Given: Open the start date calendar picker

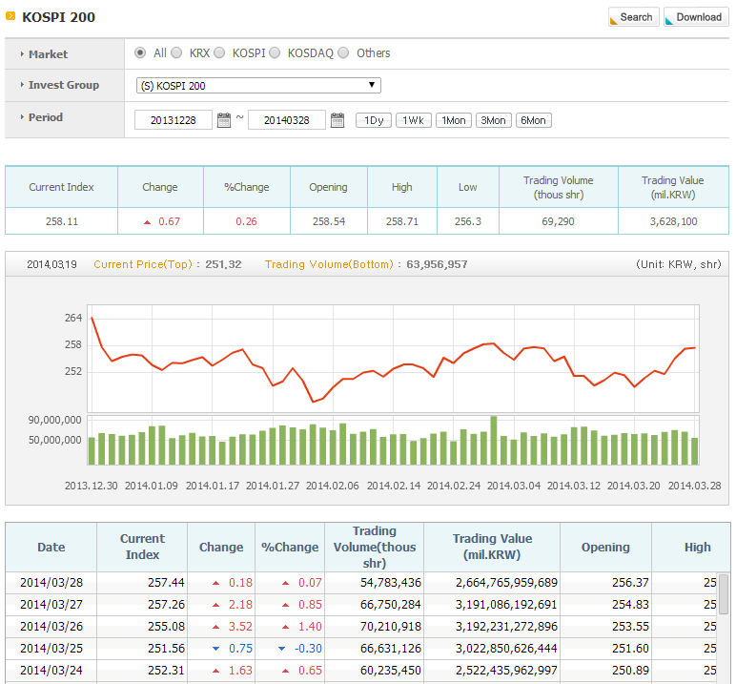Looking at the screenshot, I should (224, 120).
